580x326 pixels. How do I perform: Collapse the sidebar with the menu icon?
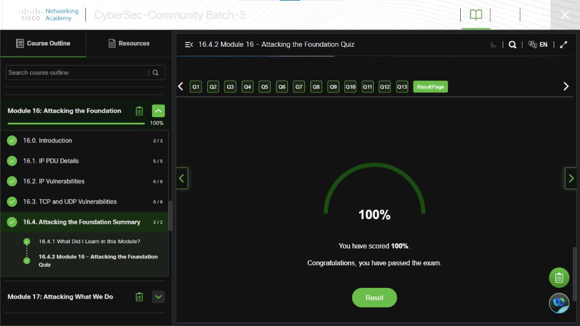[x=189, y=45]
